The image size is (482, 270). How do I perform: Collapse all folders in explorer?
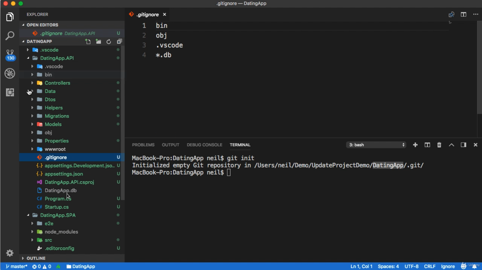tap(119, 41)
